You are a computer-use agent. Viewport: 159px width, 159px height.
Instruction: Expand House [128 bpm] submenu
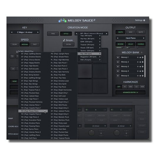(x=89, y=48)
